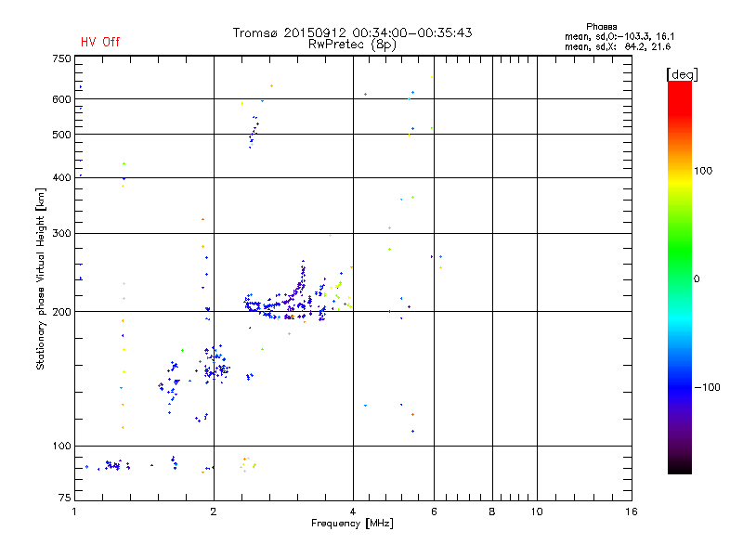
Task: Click the colorbar tick label '-100'
Action: click(707, 387)
